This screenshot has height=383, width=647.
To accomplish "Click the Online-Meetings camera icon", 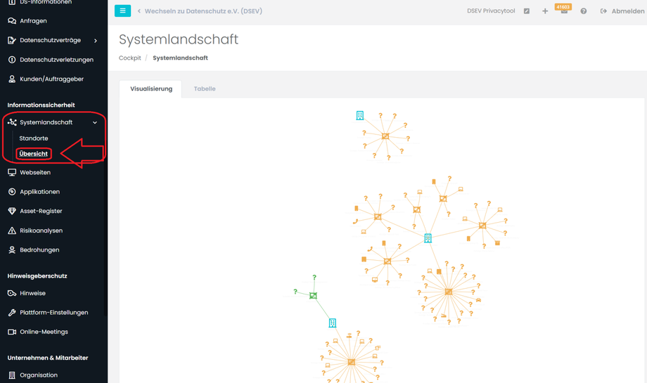I will pyautogui.click(x=12, y=332).
